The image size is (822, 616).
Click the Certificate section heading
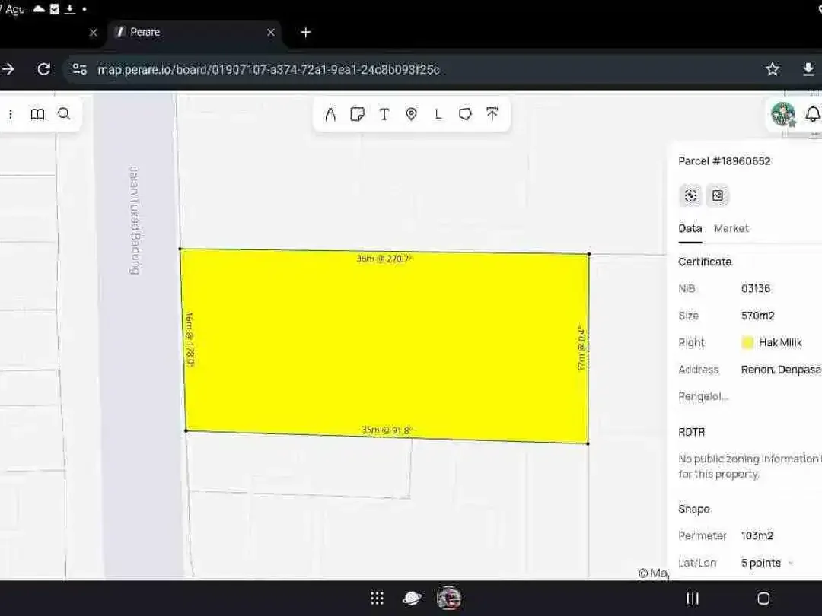705,262
